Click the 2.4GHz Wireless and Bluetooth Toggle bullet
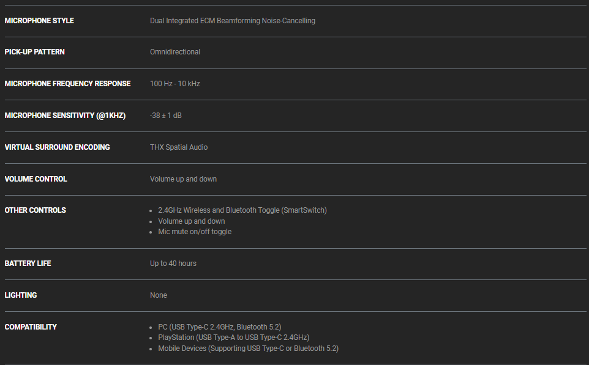589x365 pixels. click(242, 210)
